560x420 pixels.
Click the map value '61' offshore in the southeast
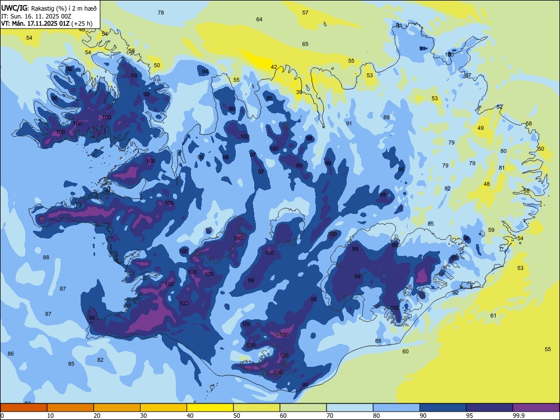click(x=493, y=315)
